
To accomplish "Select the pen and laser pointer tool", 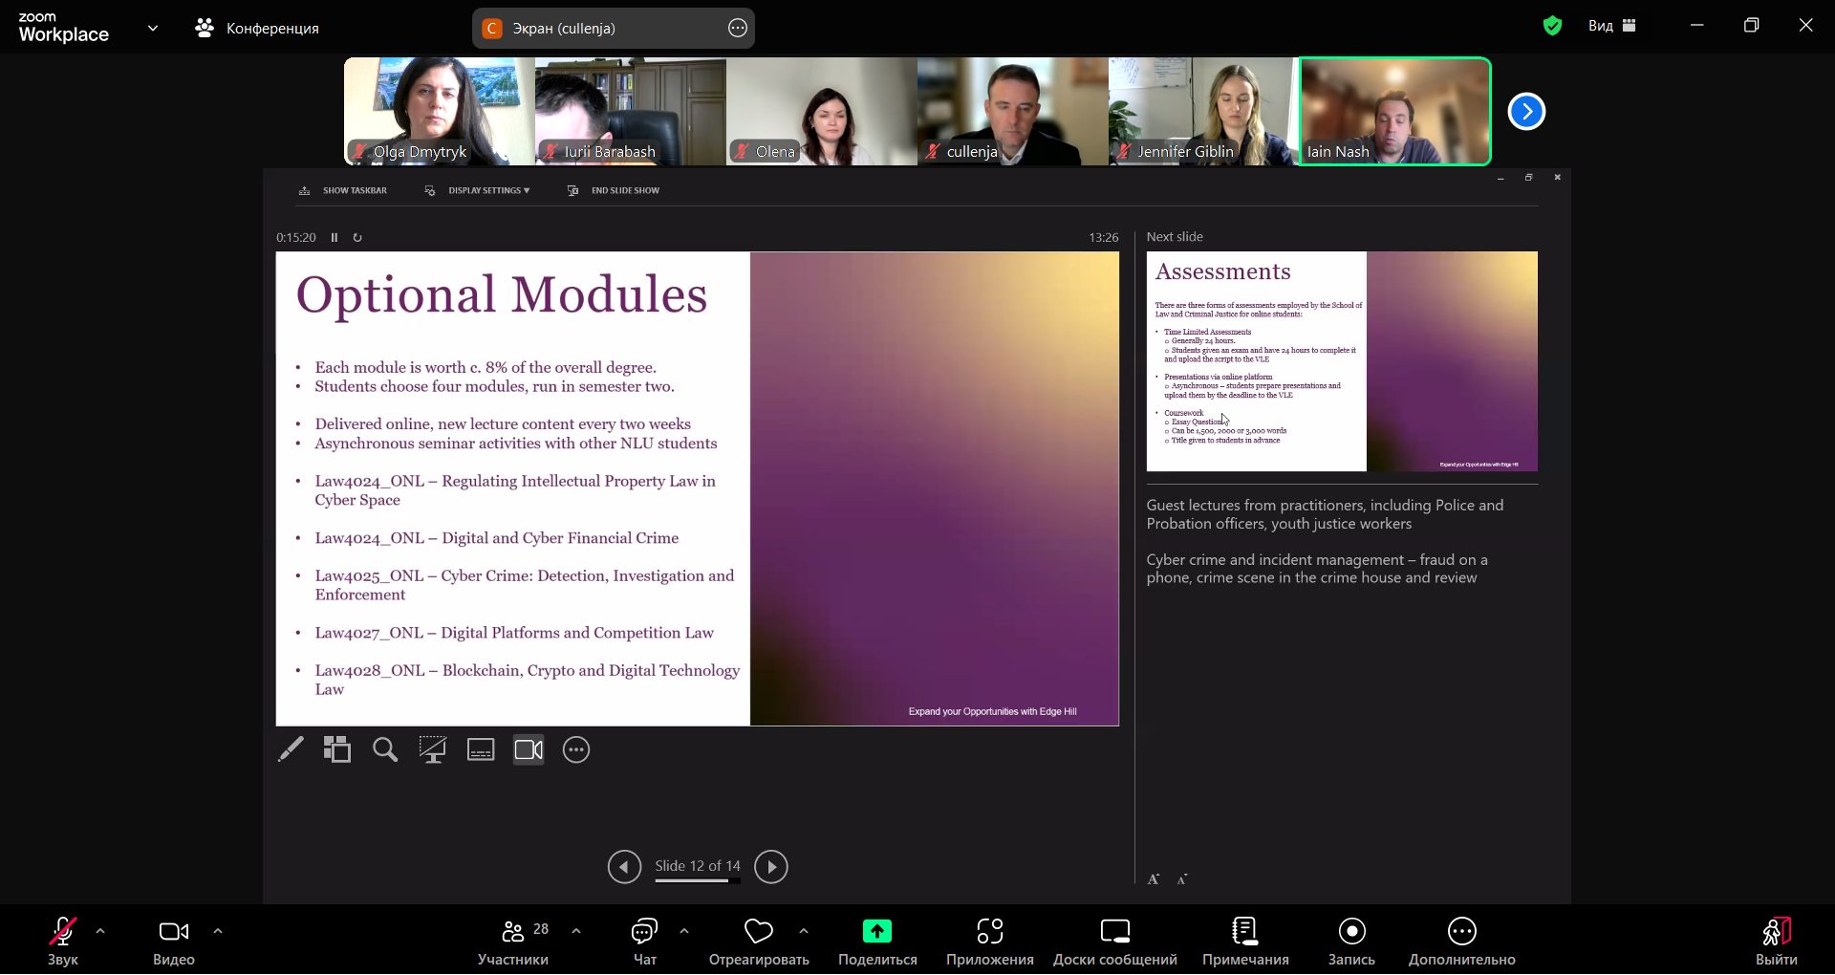I will click(x=291, y=750).
